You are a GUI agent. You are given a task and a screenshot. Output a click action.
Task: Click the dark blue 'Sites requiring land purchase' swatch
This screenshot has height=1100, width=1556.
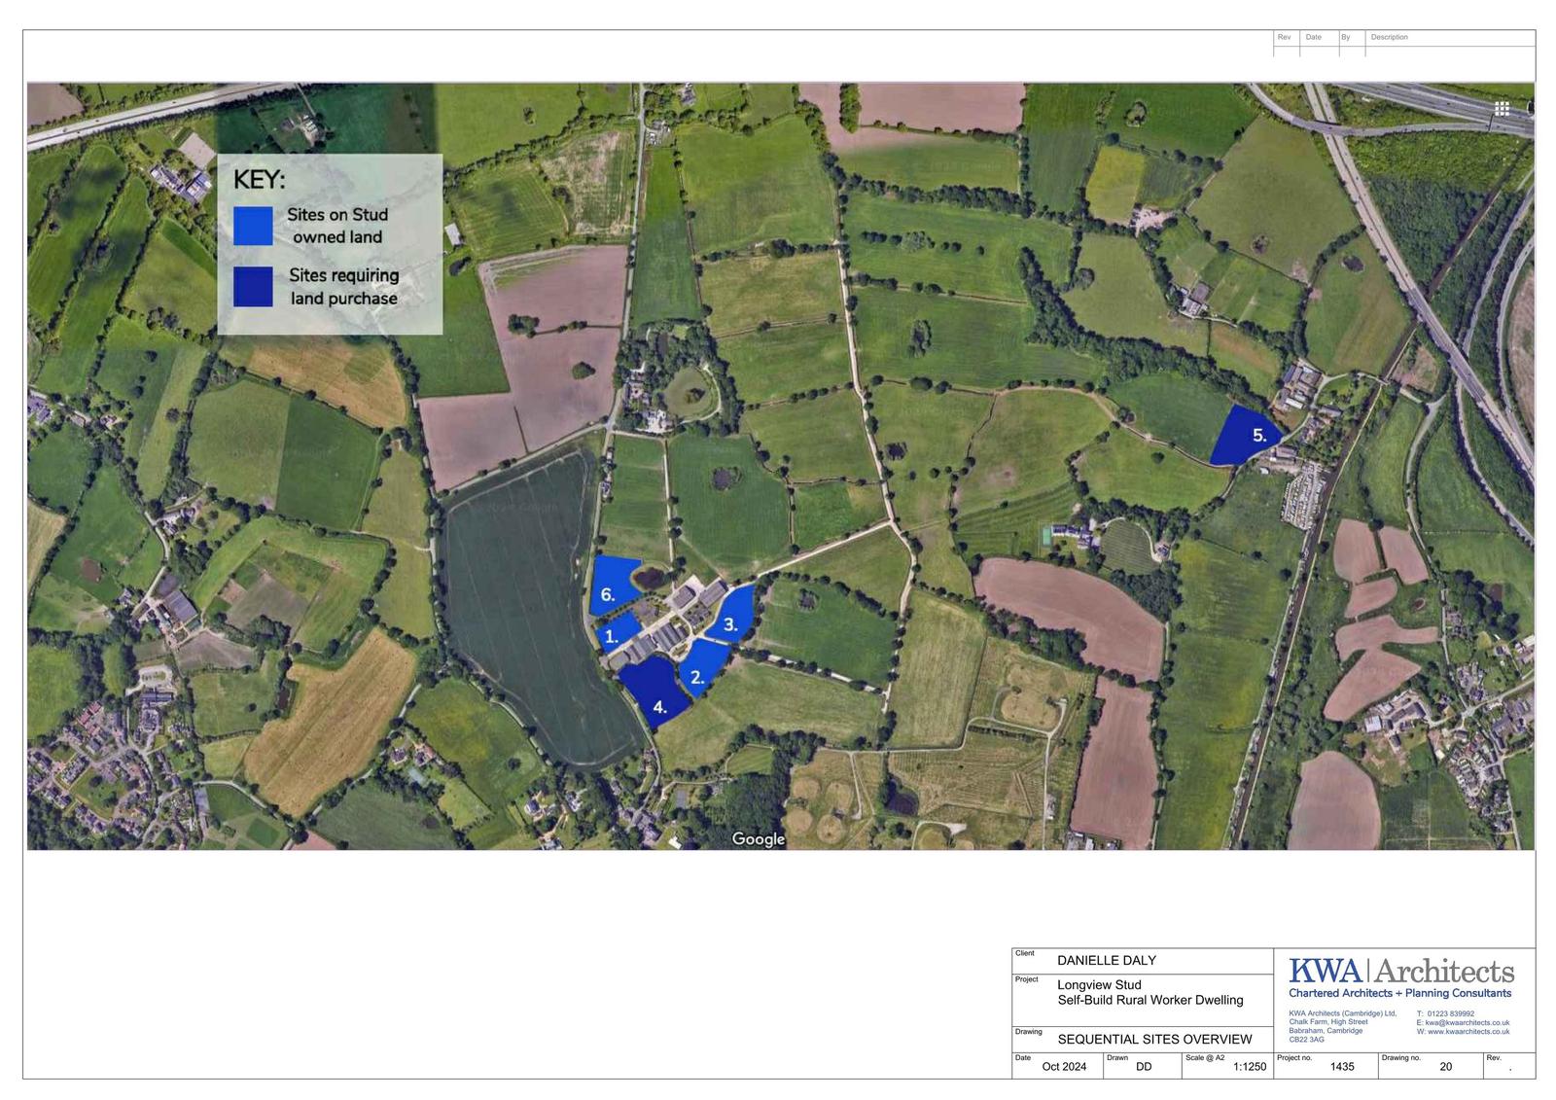click(253, 287)
